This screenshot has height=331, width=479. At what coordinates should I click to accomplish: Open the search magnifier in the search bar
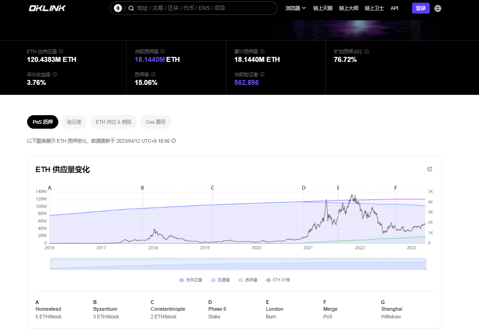(131, 8)
